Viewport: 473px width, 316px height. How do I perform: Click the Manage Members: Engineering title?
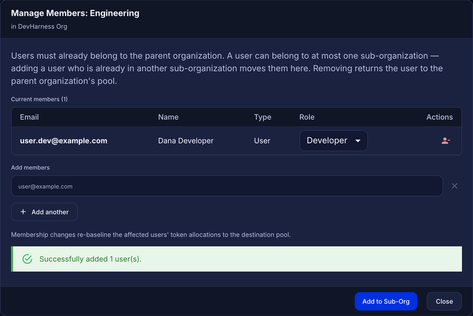point(75,13)
